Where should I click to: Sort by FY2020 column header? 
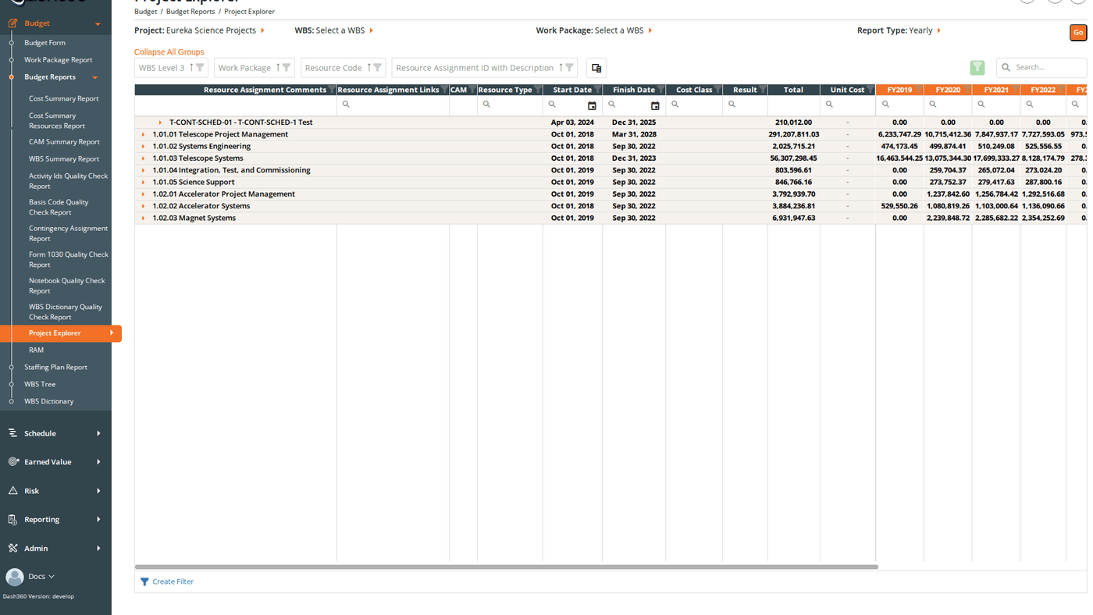coord(948,90)
